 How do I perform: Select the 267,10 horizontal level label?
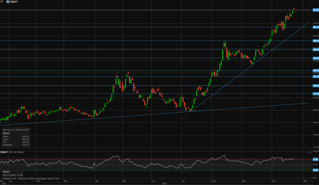[315, 27]
